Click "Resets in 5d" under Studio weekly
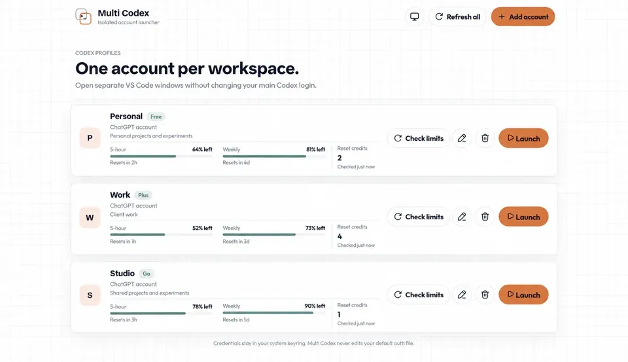628x362 pixels. [x=236, y=320]
